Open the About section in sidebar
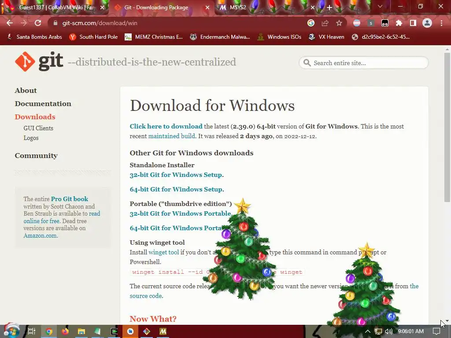 [26, 91]
